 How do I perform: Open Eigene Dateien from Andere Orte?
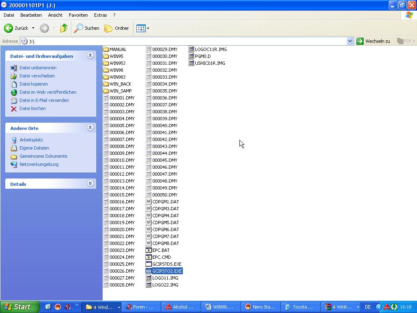click(34, 148)
